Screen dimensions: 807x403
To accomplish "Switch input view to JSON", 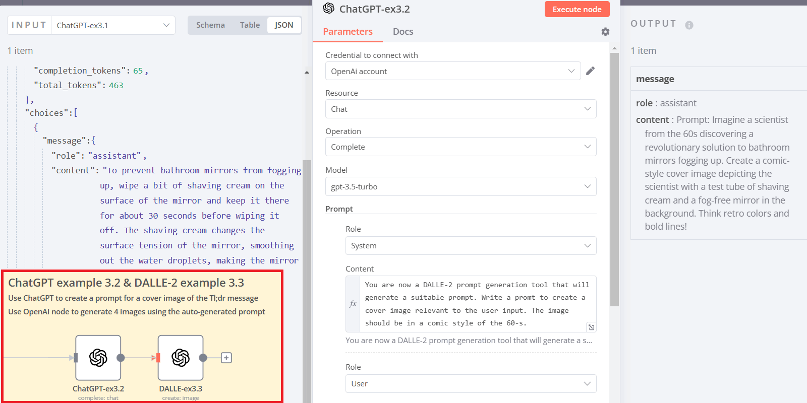I will pyautogui.click(x=284, y=25).
